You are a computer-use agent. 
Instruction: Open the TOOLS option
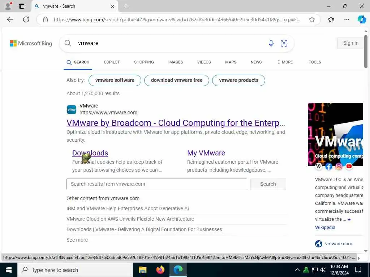click(315, 62)
